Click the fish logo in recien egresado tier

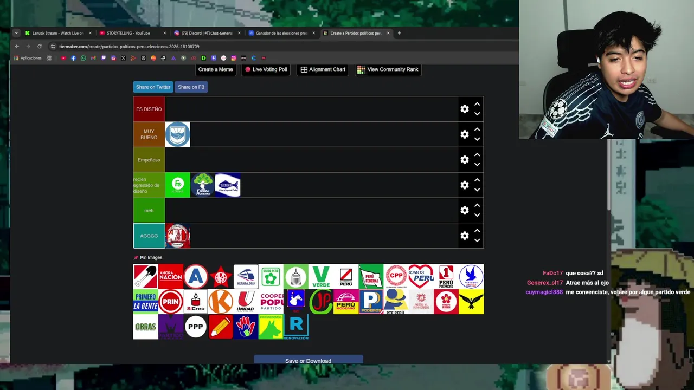(x=228, y=185)
